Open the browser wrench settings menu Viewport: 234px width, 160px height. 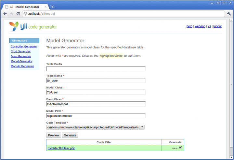point(229,14)
